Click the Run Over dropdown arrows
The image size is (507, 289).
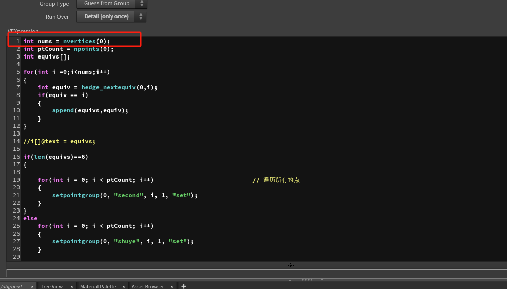coord(141,17)
